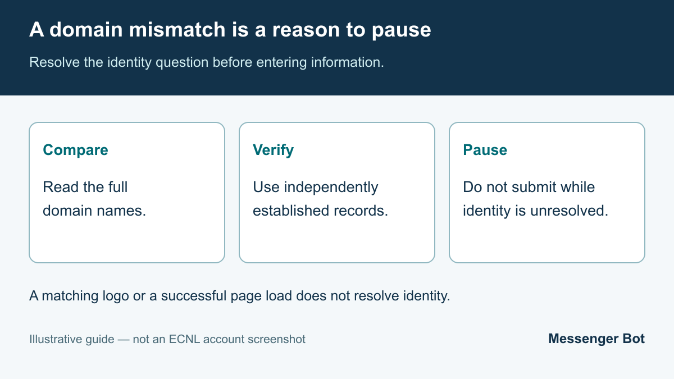Click the matching logo note sentence
The width and height of the screenshot is (674, 379).
point(240,296)
